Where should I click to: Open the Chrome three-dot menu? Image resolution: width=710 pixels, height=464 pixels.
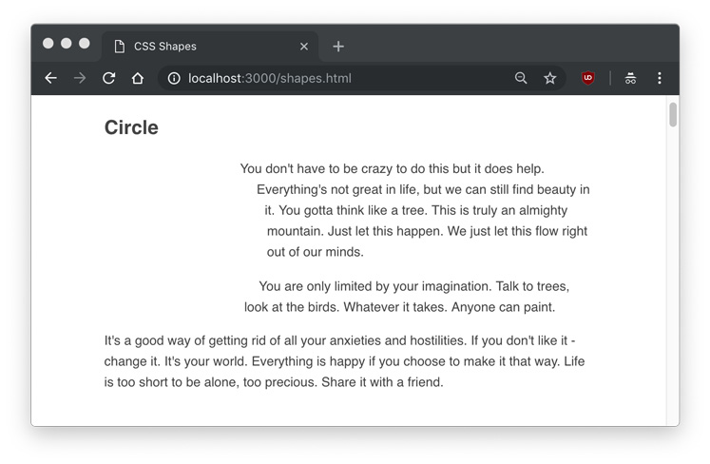coord(660,78)
